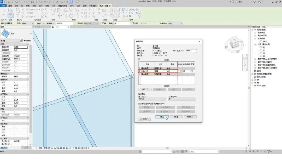Click the 取消 button in dialog
Image resolution: width=282 pixels, height=159 pixels.
[176, 117]
